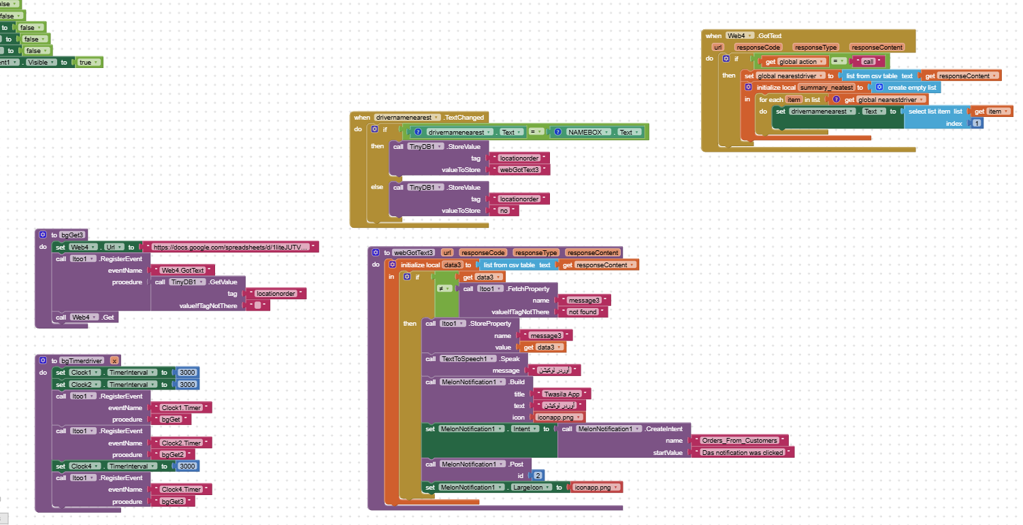Open the TinyDB1 dropdown on GetValue call
The height and width of the screenshot is (525, 1023).
tap(188, 282)
